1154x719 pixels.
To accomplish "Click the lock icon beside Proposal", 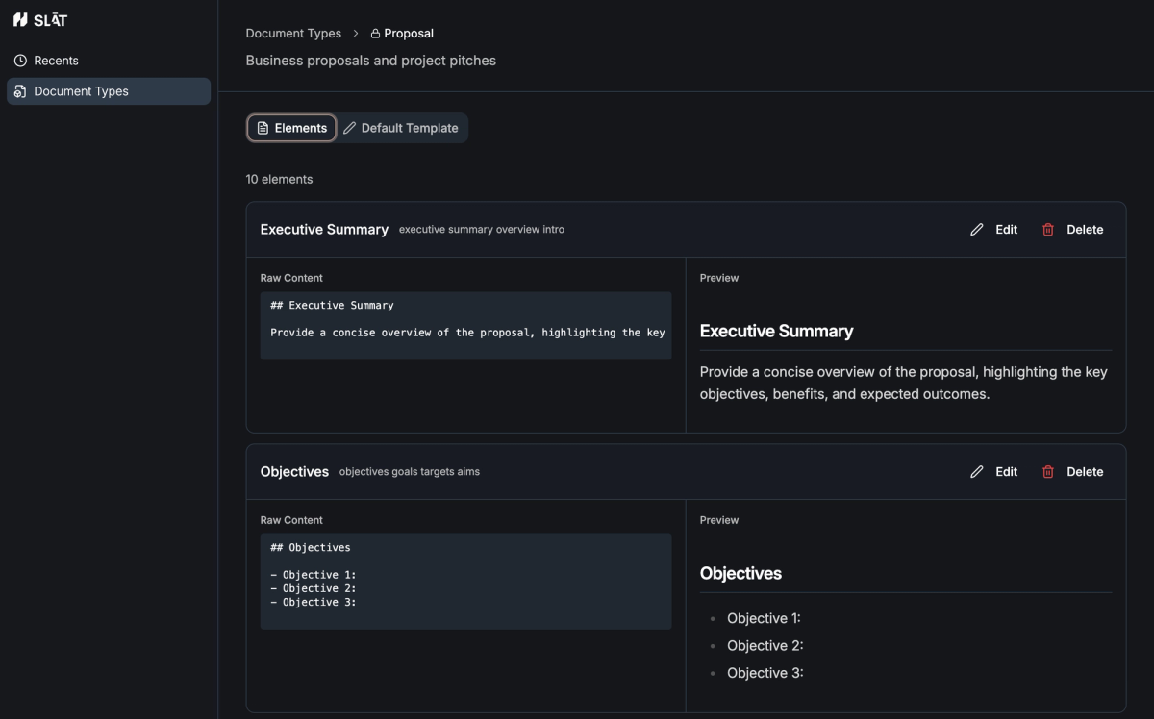I will click(x=375, y=34).
